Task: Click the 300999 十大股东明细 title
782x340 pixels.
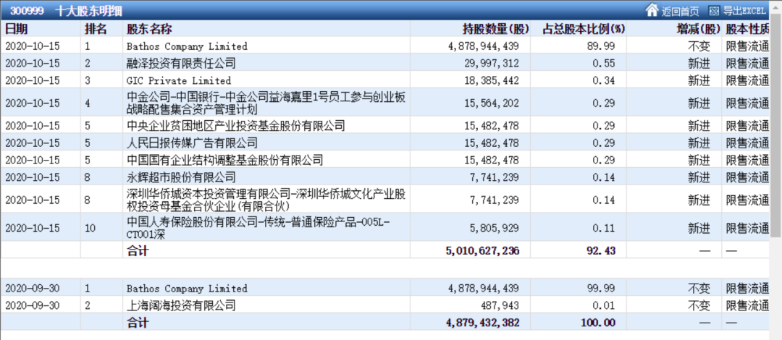Action: tap(66, 10)
